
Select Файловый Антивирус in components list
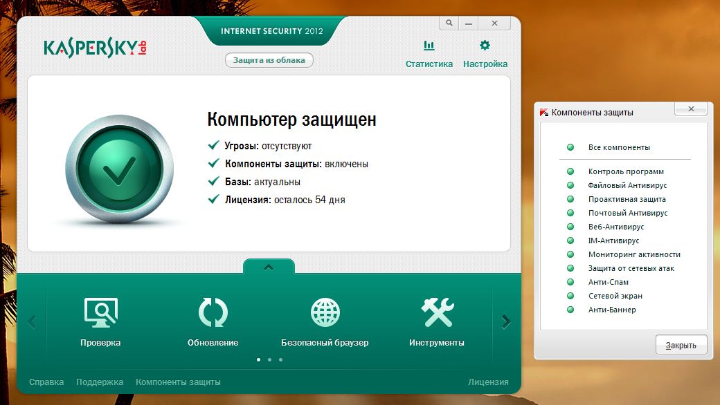tap(627, 185)
